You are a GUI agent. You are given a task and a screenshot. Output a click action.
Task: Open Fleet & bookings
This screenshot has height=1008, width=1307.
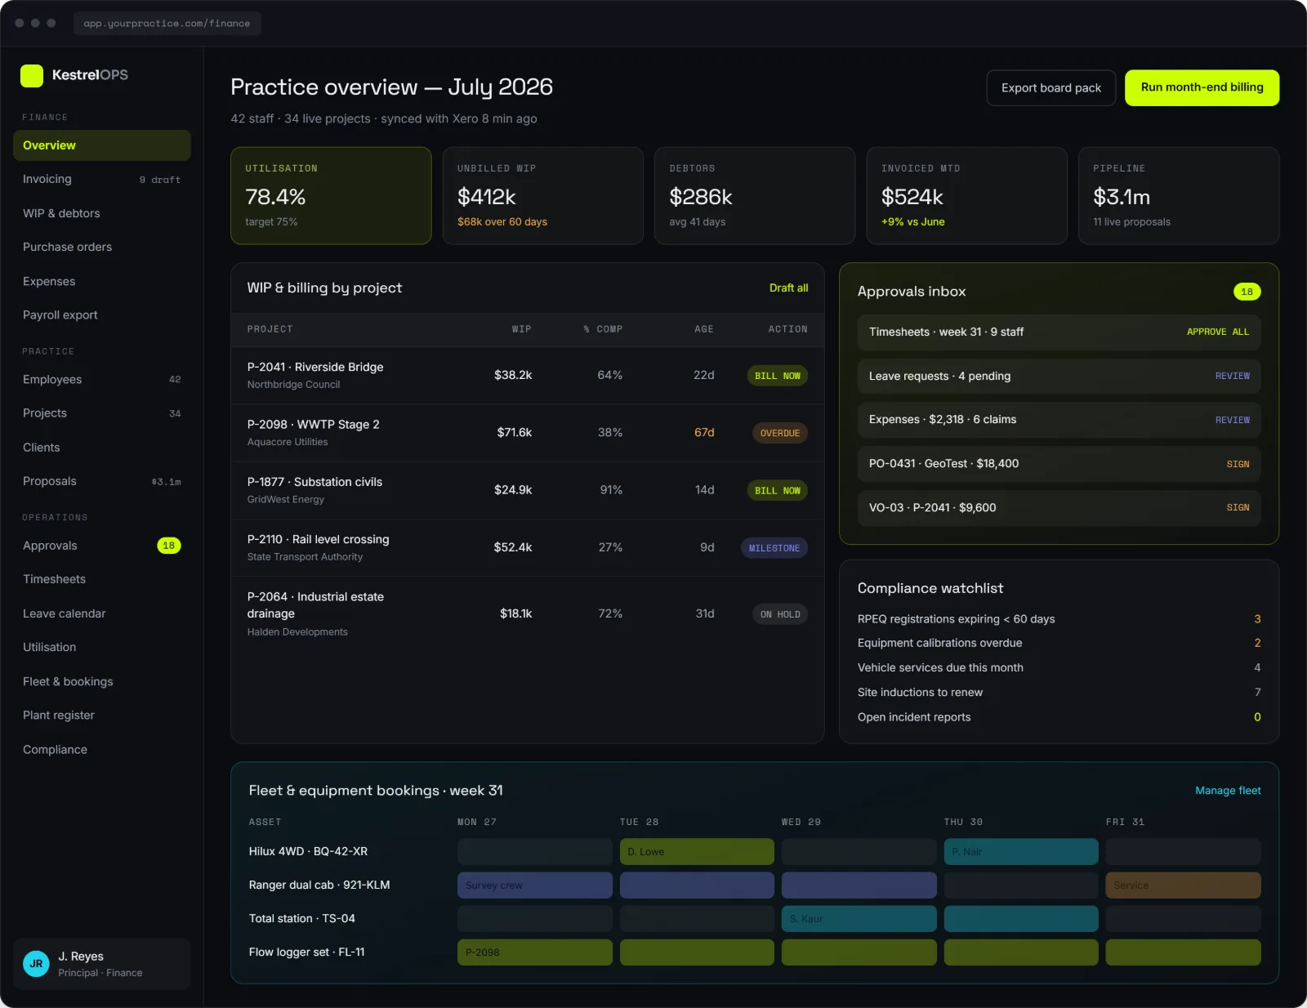pyautogui.click(x=102, y=681)
